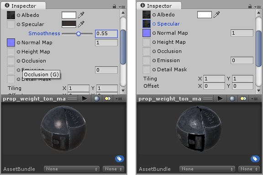The height and width of the screenshot is (175, 263).
Task: Open right Specular texture picker circle
Action: [154, 24]
